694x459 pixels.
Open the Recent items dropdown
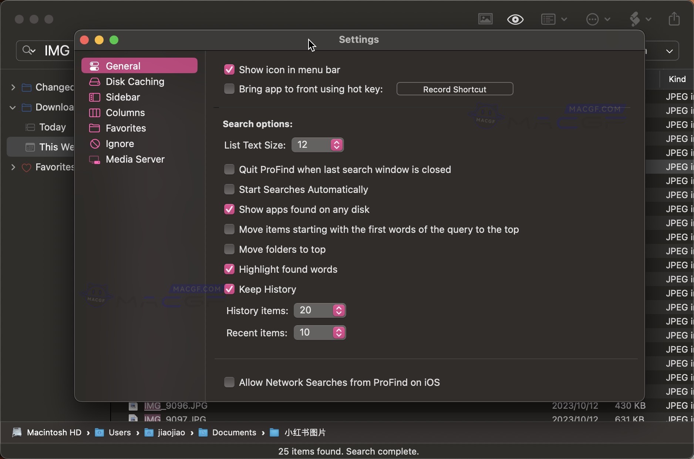(x=320, y=333)
